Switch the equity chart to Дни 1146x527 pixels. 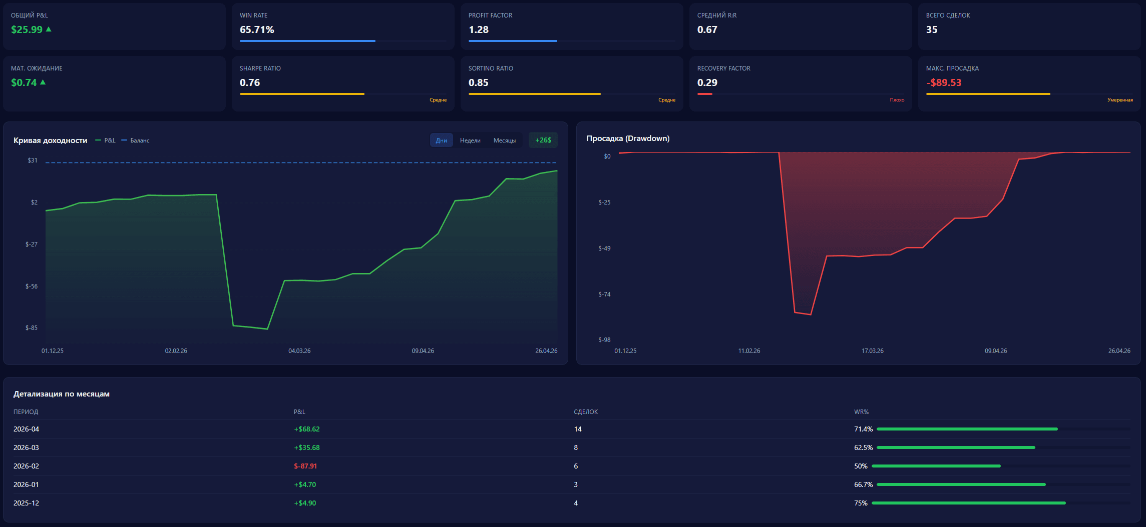click(442, 140)
